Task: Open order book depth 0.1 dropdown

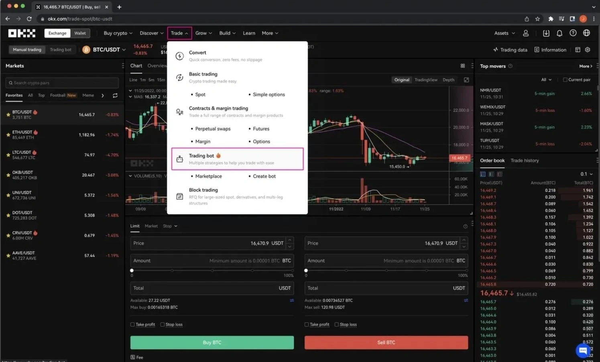Action: (x=586, y=174)
